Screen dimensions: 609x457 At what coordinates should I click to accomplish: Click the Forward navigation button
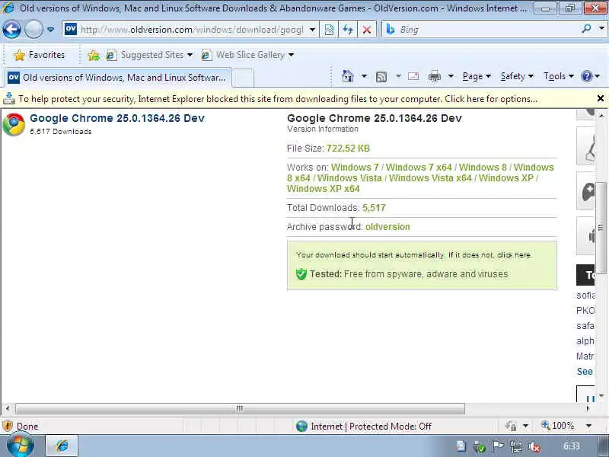(33, 29)
